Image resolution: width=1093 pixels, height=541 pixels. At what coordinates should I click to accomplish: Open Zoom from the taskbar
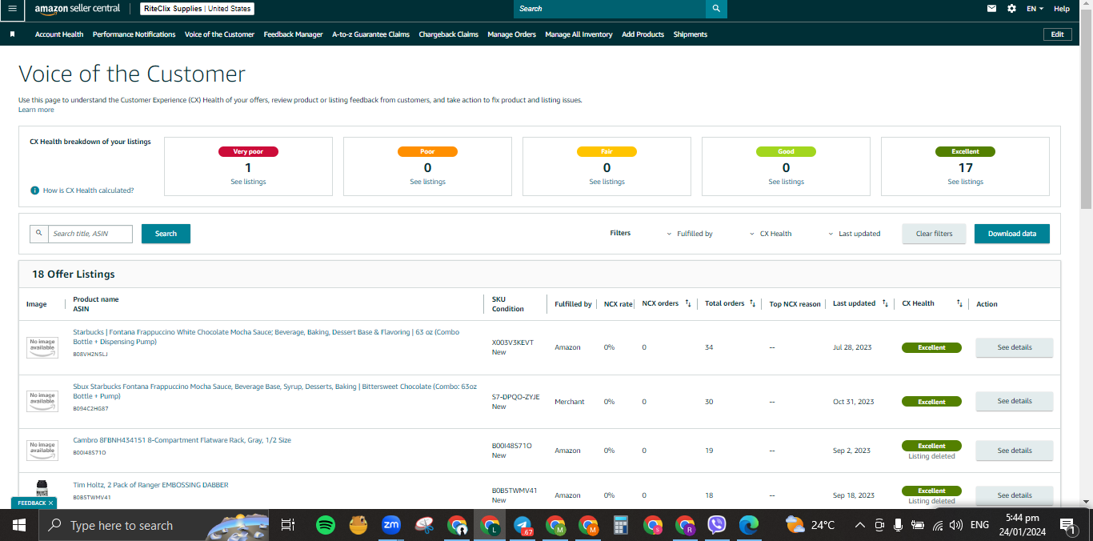pyautogui.click(x=391, y=525)
